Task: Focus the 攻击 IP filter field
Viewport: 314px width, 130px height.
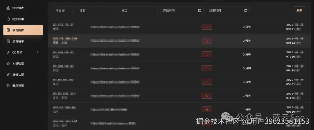Action: click(x=63, y=10)
